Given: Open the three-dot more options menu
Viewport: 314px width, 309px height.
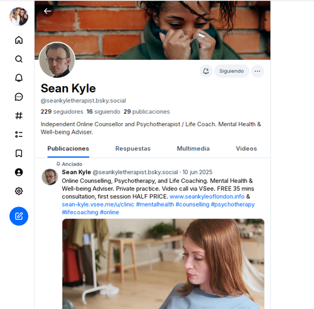Looking at the screenshot, I should [x=257, y=71].
